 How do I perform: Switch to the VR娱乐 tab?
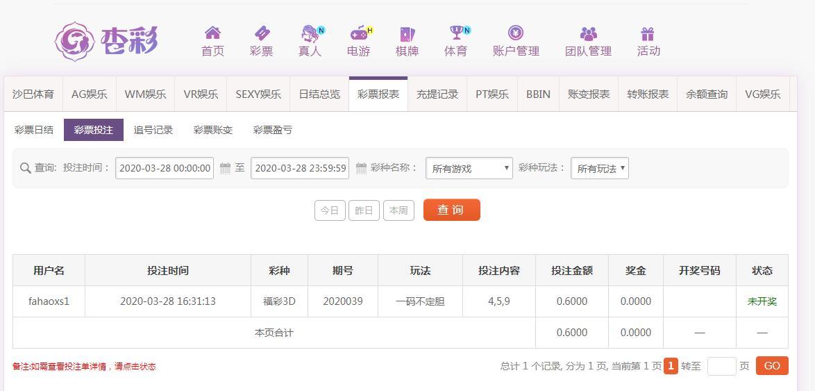[201, 94]
